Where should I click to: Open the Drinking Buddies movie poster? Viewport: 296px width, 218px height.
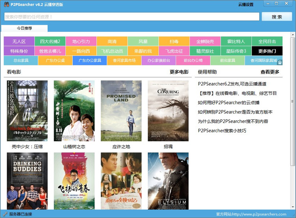[27, 181]
